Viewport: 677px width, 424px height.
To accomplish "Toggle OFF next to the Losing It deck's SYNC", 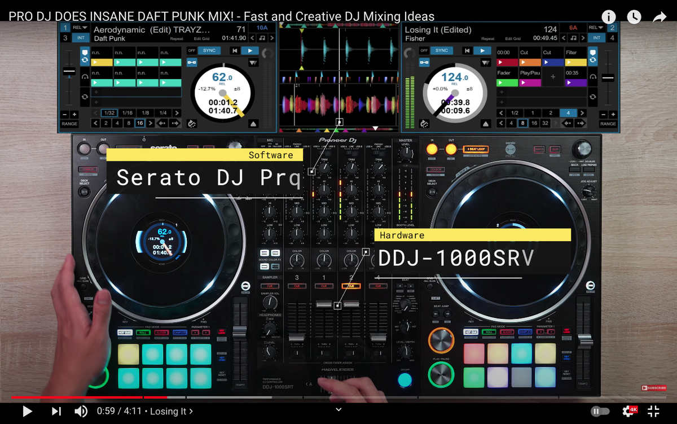I will point(424,50).
